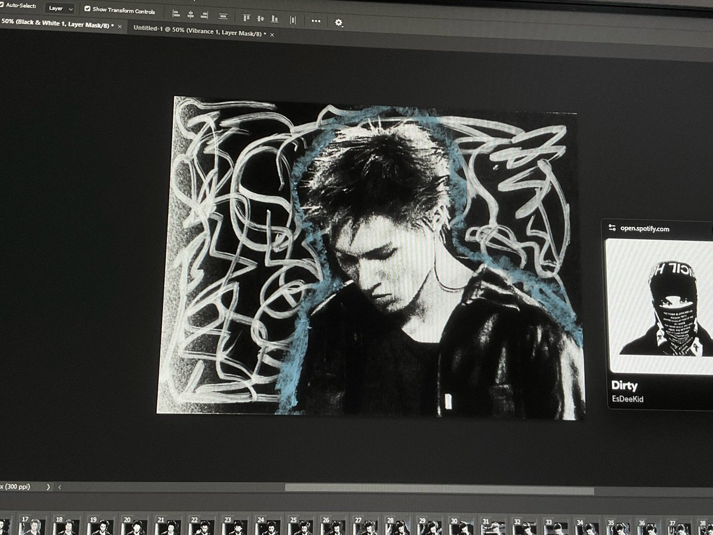Viewport: 713px width, 535px height.
Task: Select timeline frame 18
Action: pos(67,525)
